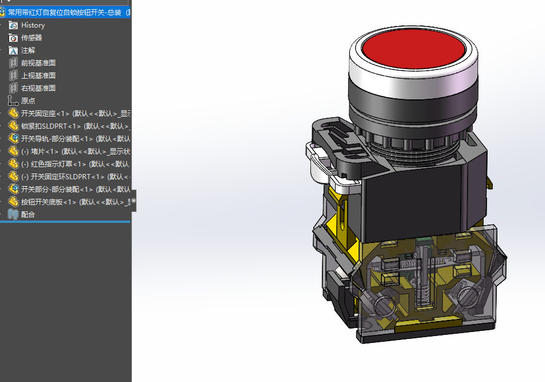The height and width of the screenshot is (382, 545).
Task: Click the 红色指示灯罩<1> part icon
Action: (x=13, y=164)
